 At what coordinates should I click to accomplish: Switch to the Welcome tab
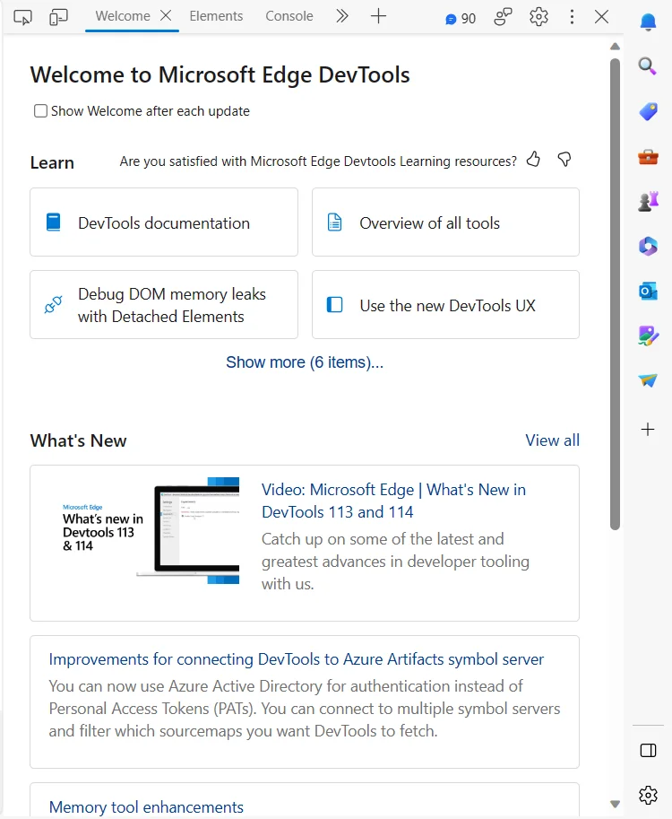[x=123, y=16]
